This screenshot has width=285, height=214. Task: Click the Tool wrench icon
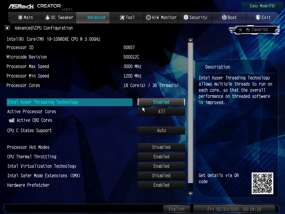tap(122, 18)
